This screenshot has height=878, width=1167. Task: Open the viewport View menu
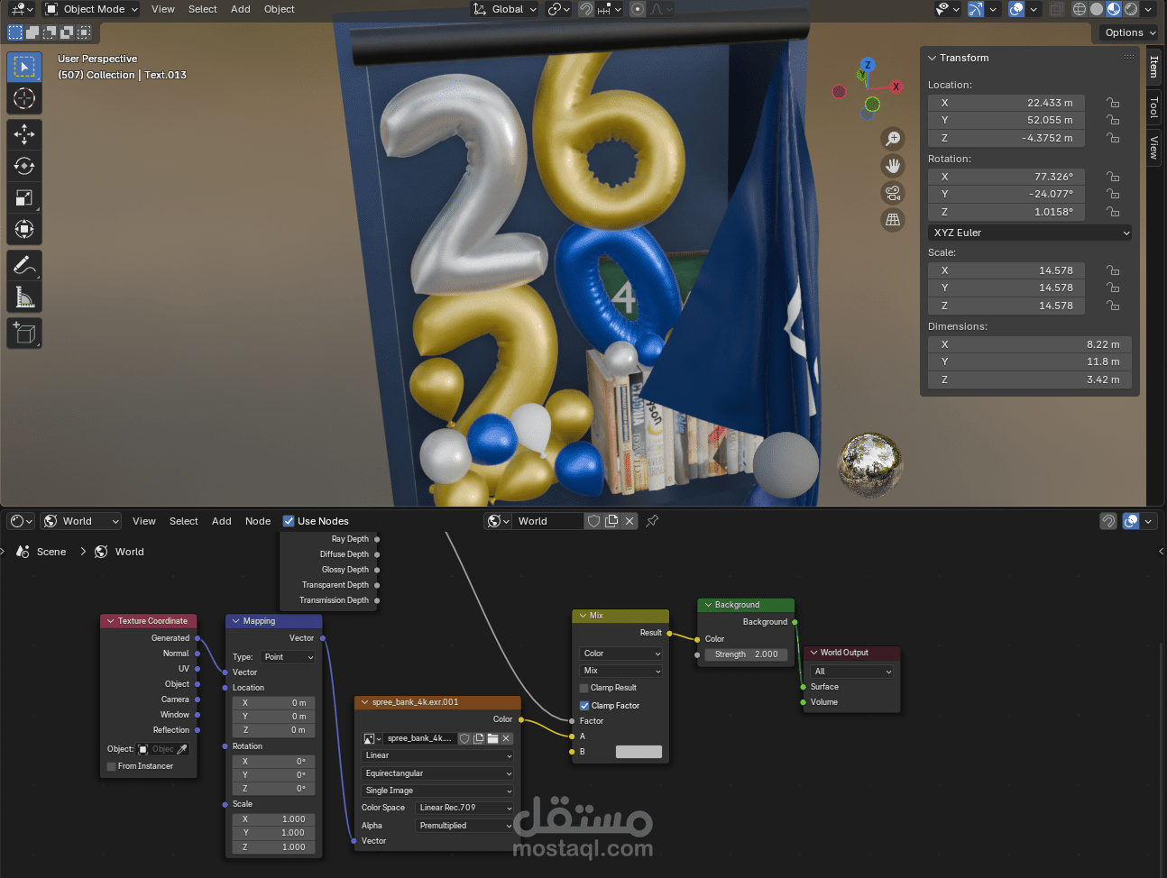[163, 9]
